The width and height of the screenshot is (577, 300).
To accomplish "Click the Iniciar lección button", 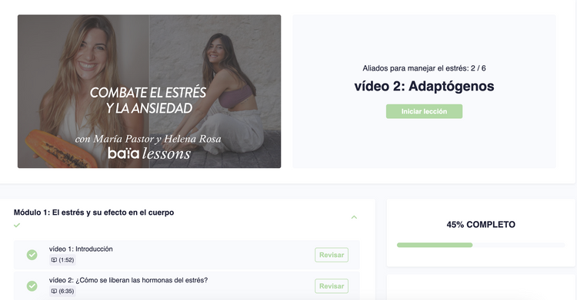I will (x=424, y=111).
